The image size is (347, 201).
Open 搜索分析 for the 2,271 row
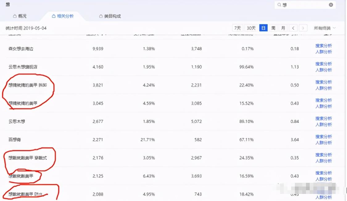pyautogui.click(x=324, y=137)
